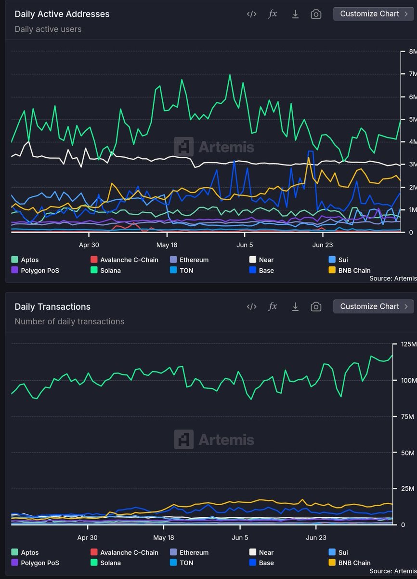
Task: Expand chevron on Daily Active Addresses Customize Chart
Action: coord(406,14)
